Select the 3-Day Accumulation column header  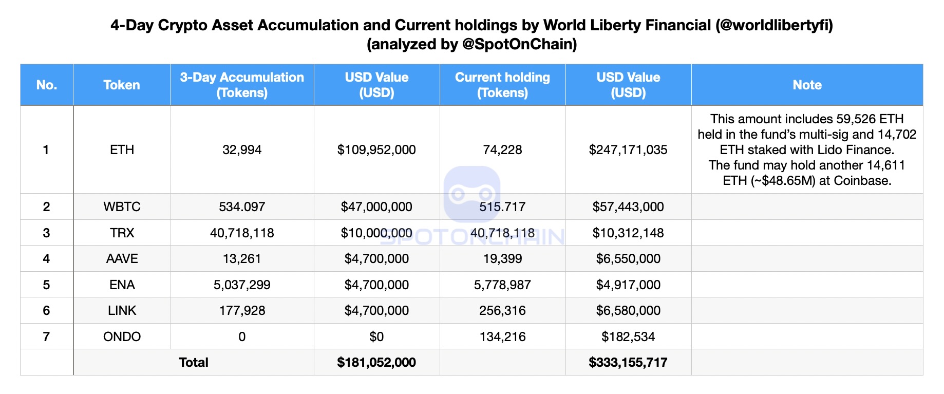click(x=242, y=85)
